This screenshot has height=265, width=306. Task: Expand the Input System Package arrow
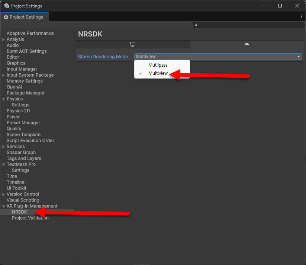[3, 75]
